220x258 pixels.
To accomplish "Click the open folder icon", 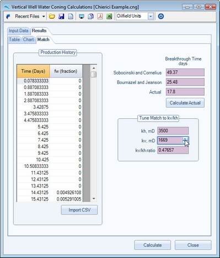I will coord(52,17).
